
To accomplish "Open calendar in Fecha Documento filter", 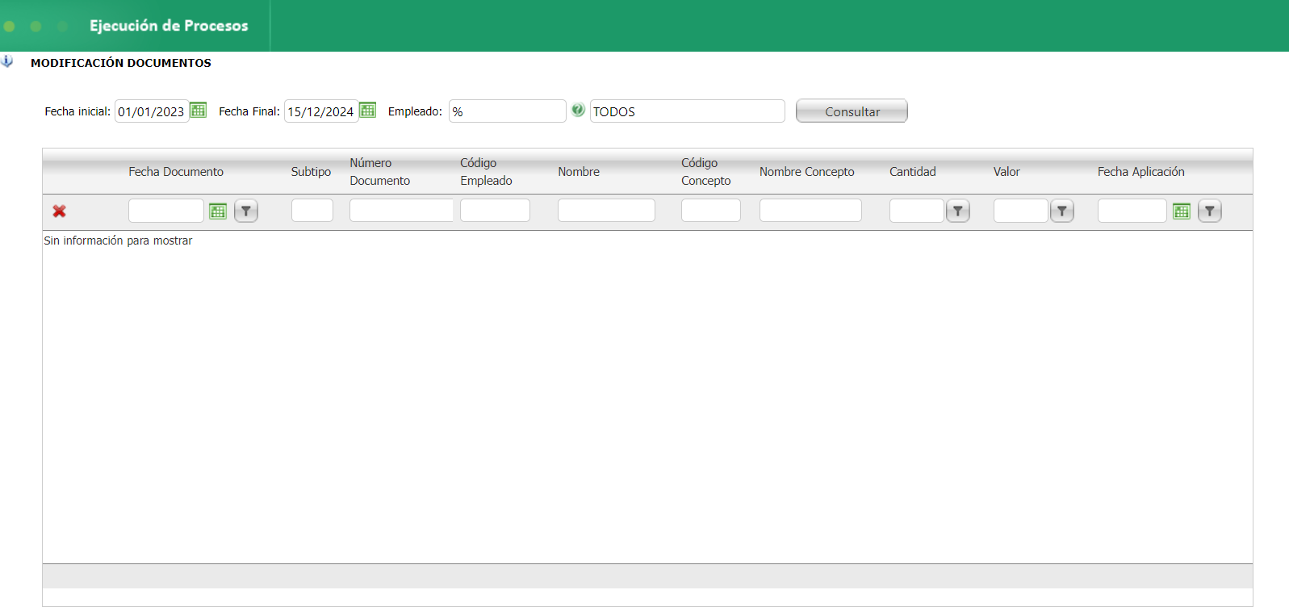I will click(x=218, y=211).
